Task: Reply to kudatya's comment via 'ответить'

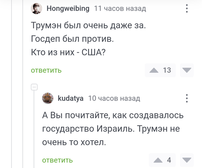Action: point(57,160)
